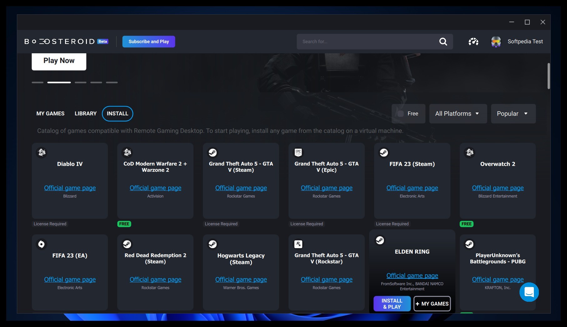Switch to the MY GAMES tab
This screenshot has height=327, width=567.
coord(50,113)
